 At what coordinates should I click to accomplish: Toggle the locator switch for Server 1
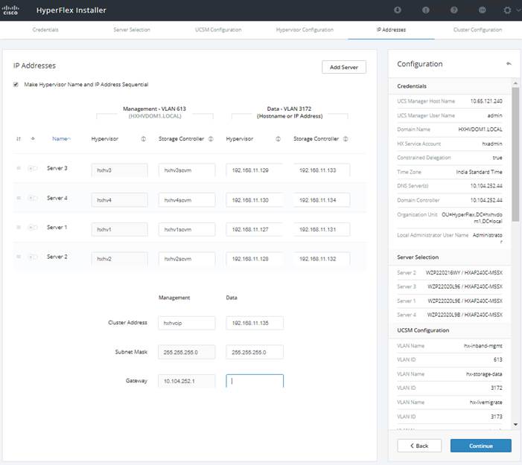pyautogui.click(x=33, y=228)
